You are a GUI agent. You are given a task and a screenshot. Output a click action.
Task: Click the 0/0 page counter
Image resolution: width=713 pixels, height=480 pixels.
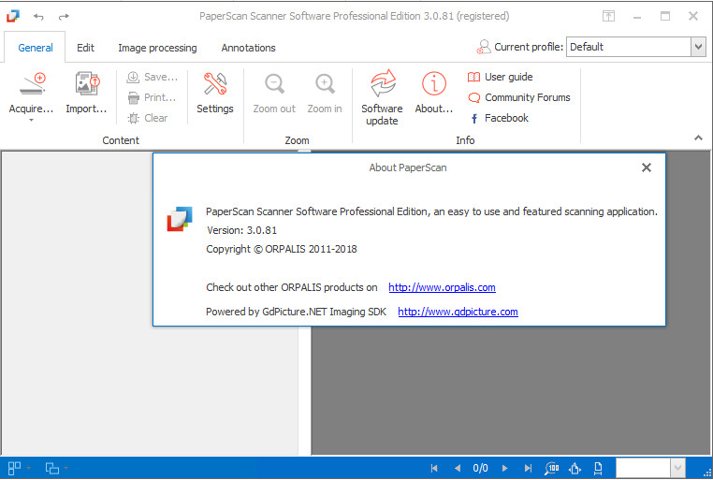(481, 468)
